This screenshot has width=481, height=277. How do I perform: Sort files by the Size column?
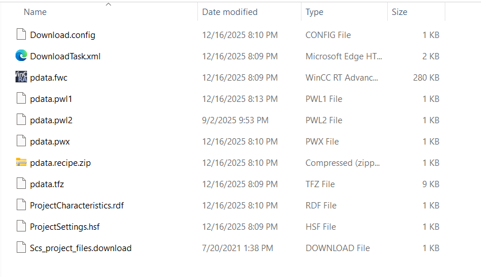tap(399, 12)
